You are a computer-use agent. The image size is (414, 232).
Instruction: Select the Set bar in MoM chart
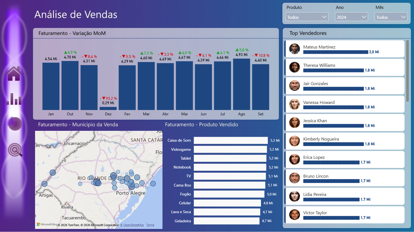coord(261,87)
